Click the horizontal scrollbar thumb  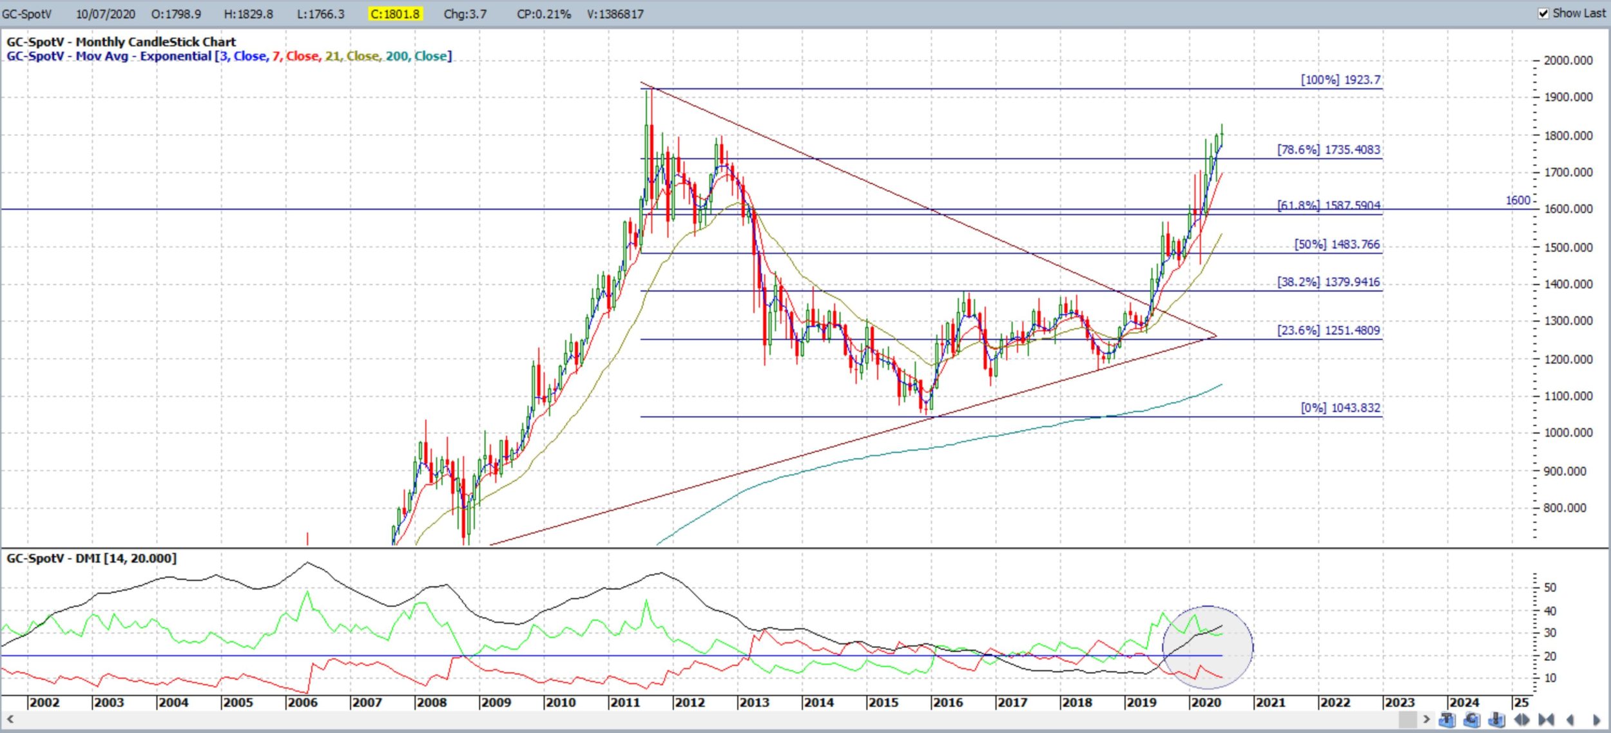(1408, 719)
